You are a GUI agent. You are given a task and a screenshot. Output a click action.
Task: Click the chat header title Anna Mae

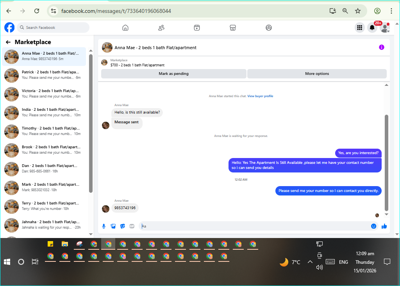coord(155,48)
